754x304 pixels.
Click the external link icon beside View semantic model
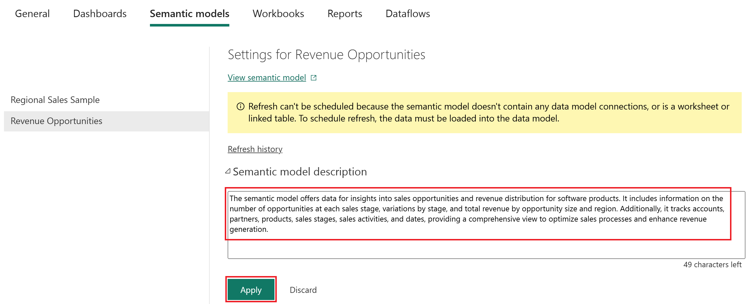click(314, 78)
